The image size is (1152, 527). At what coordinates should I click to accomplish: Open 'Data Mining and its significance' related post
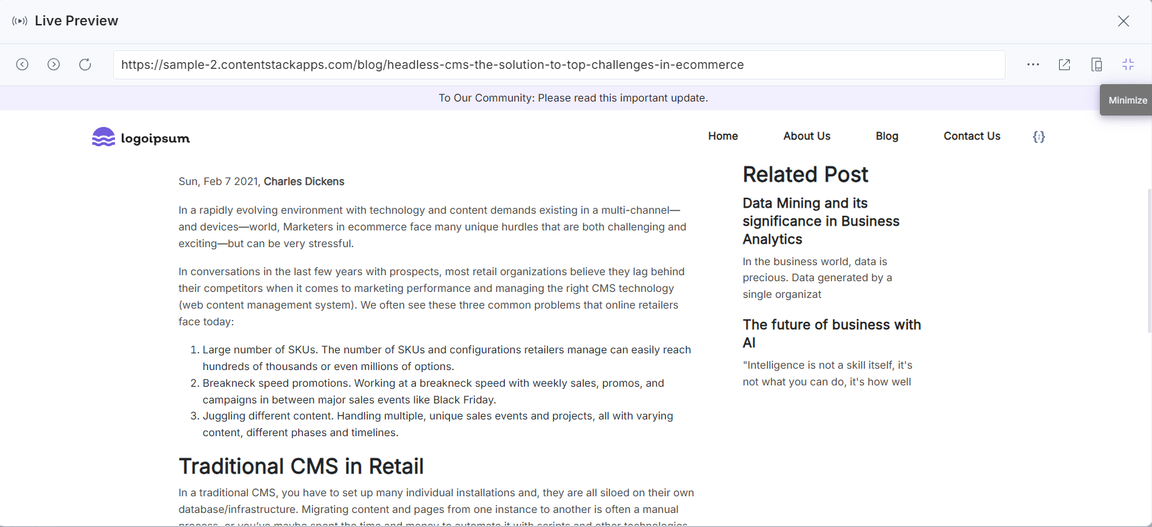coord(821,221)
